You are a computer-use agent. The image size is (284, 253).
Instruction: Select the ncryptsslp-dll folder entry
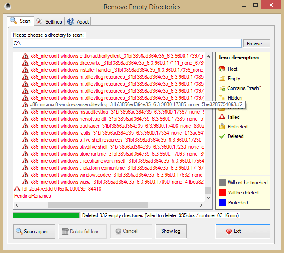[118, 119]
